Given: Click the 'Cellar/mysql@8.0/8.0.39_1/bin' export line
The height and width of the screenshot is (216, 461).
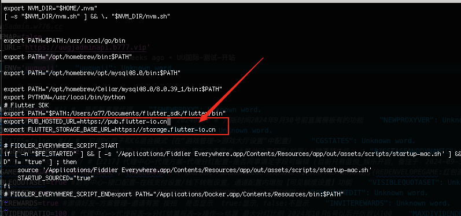Looking at the screenshot, I should 113,89.
